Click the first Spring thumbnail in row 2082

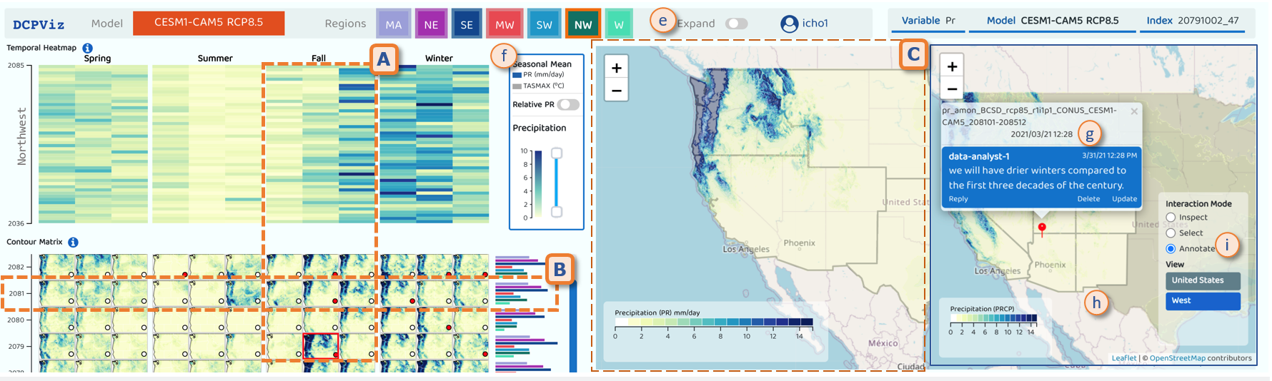pos(57,267)
